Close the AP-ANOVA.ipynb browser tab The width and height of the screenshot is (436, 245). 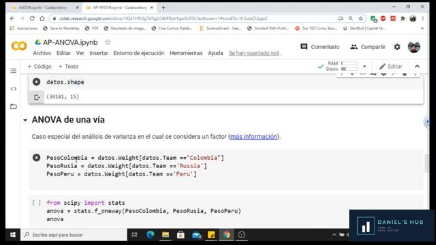pyautogui.click(x=151, y=7)
